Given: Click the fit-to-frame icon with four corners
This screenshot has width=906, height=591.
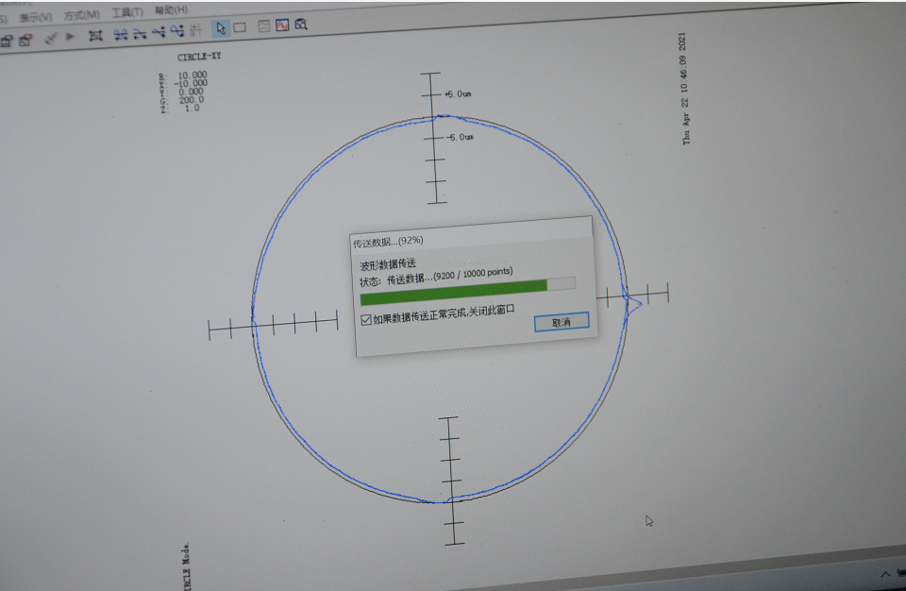Looking at the screenshot, I should pyautogui.click(x=94, y=36).
